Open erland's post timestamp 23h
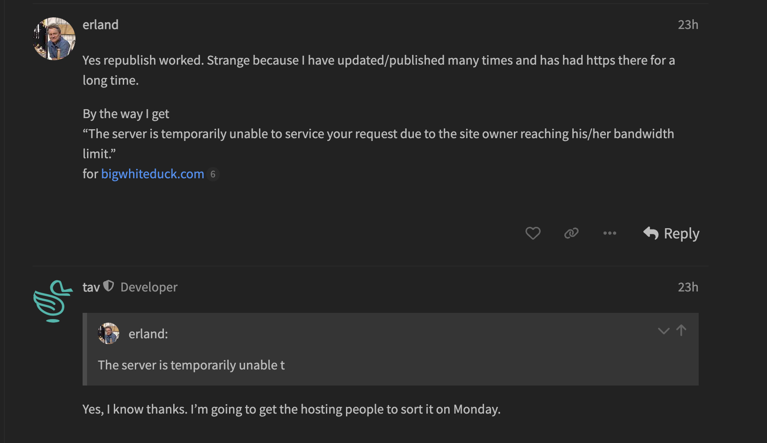Viewport: 767px width, 443px height. point(688,25)
